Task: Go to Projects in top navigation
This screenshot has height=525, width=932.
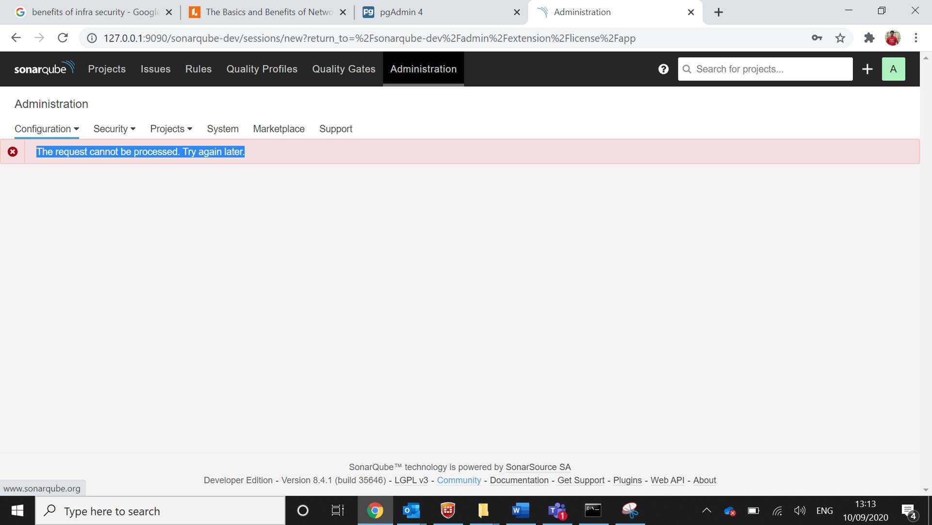Action: [x=107, y=69]
